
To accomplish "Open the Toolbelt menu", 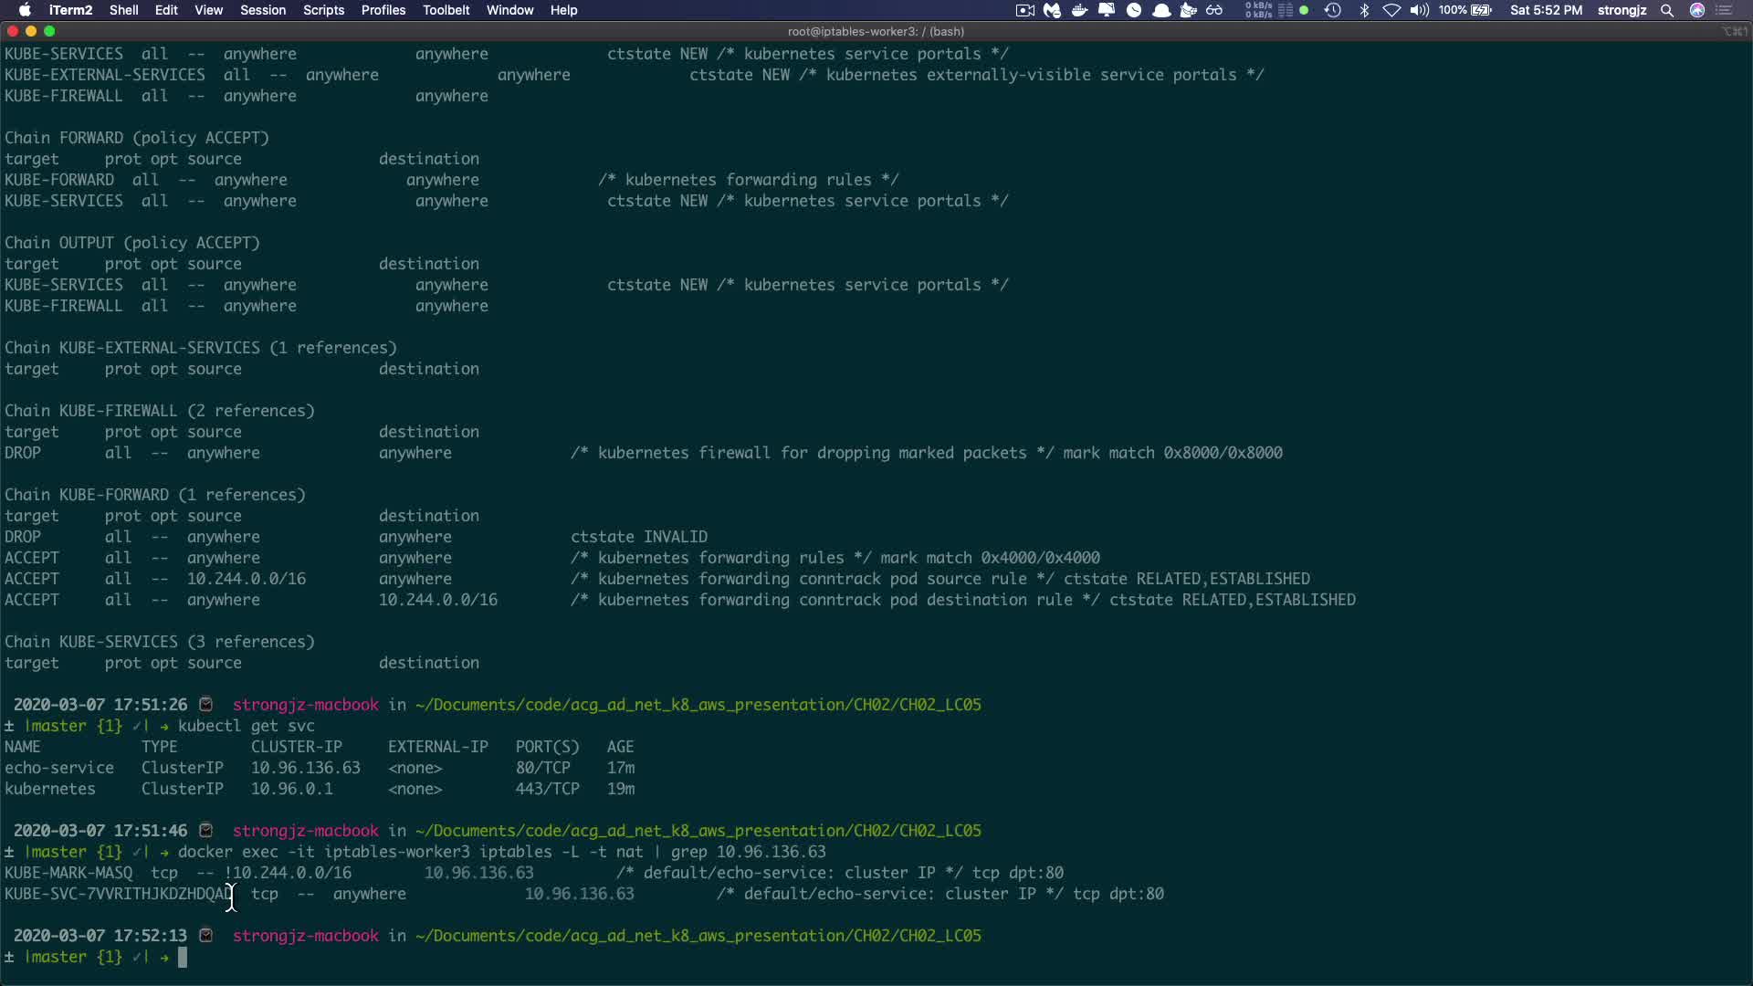I will (446, 10).
